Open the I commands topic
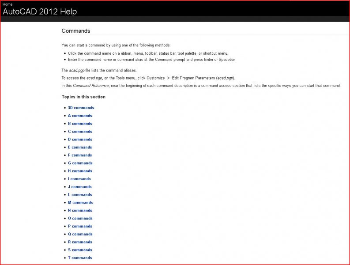 tap(79, 179)
